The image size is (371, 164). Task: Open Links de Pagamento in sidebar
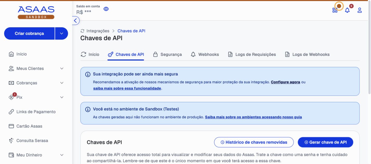pyautogui.click(x=36, y=112)
